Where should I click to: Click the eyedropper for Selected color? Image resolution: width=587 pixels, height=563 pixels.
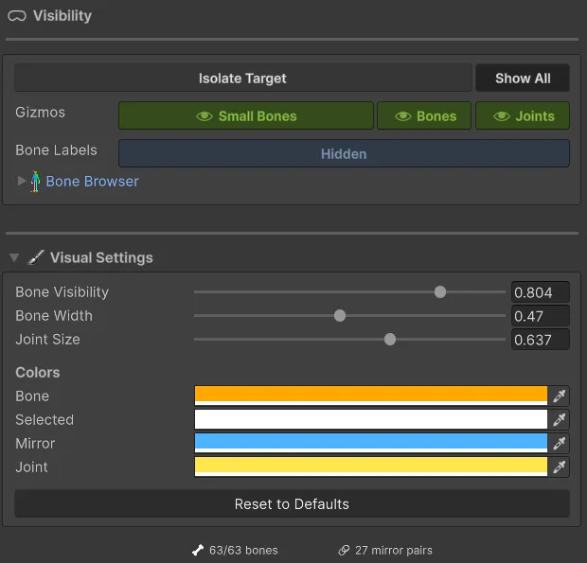coord(560,420)
